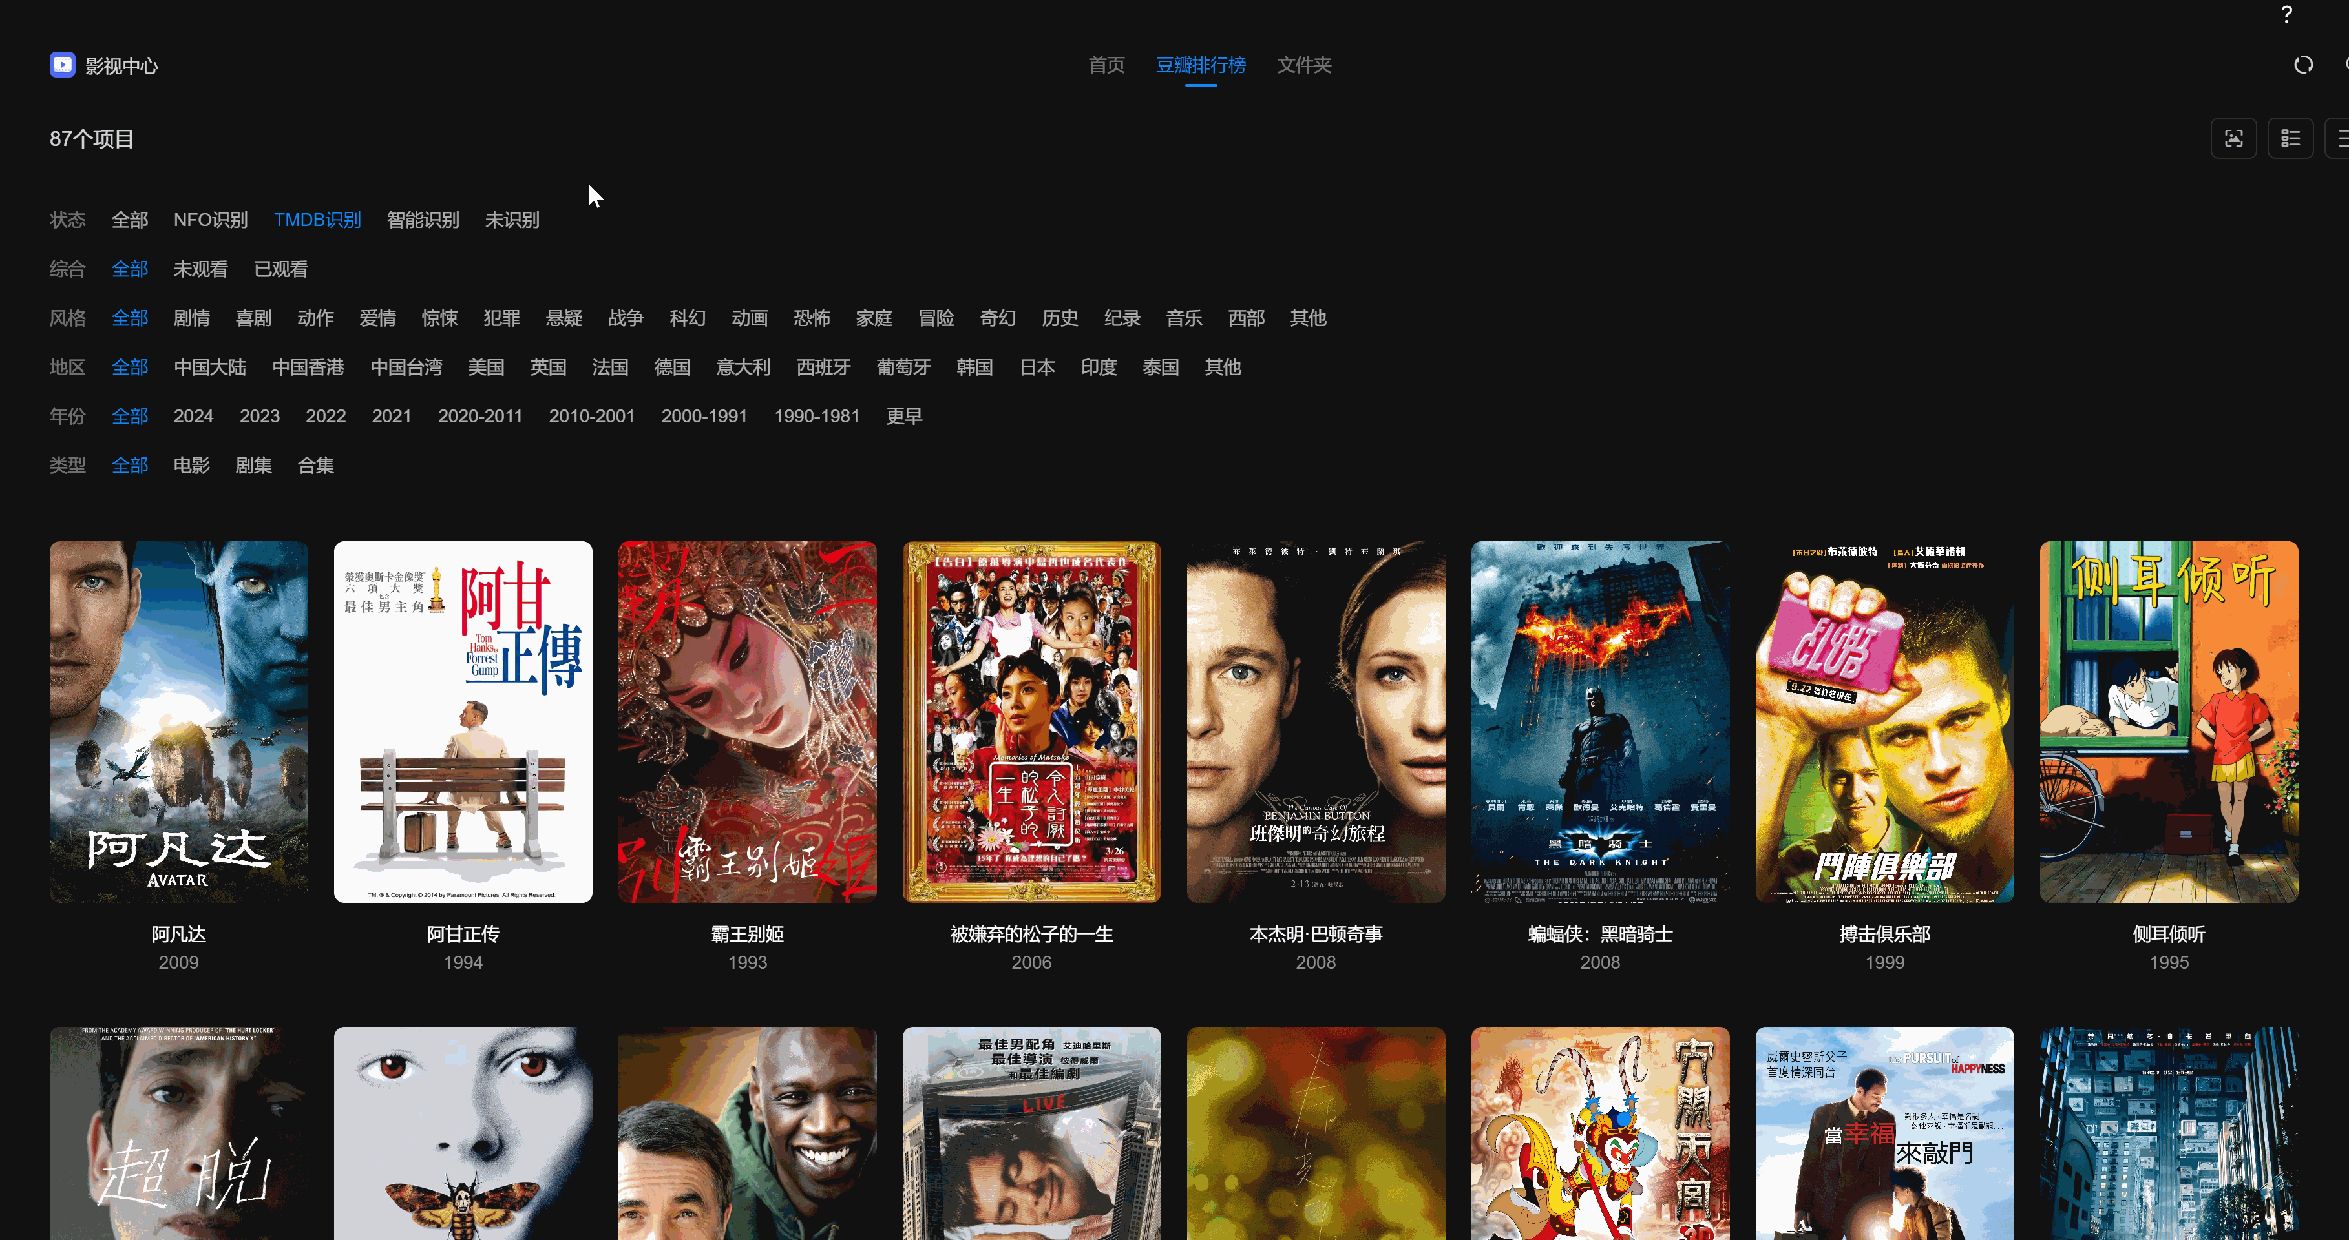2349x1240 pixels.
Task: Click the 搏击俱乐部 title text
Action: click(x=1885, y=934)
